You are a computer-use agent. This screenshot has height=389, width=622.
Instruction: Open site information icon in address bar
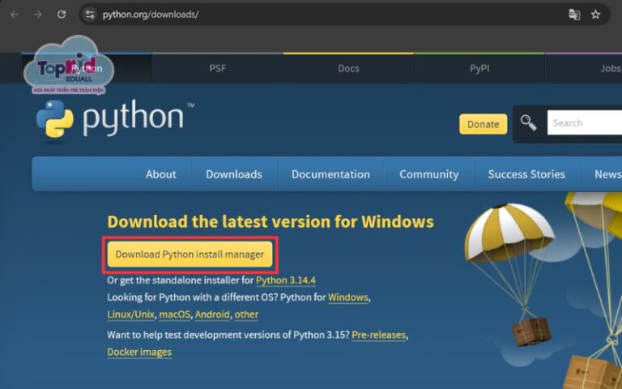[x=90, y=15]
